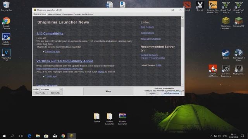Open Recycle Bin desktop icon
Screen dimensions: 248x139
(6, 6)
